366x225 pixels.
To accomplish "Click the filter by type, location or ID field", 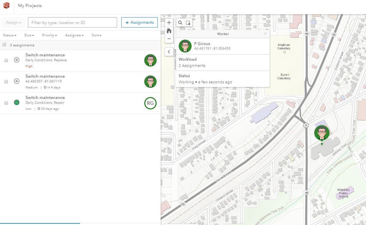I will (72, 22).
